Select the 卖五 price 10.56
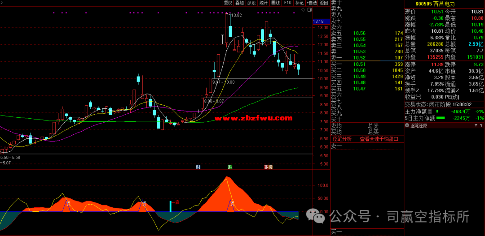Viewport: 485px width, 236px height. coord(359,33)
